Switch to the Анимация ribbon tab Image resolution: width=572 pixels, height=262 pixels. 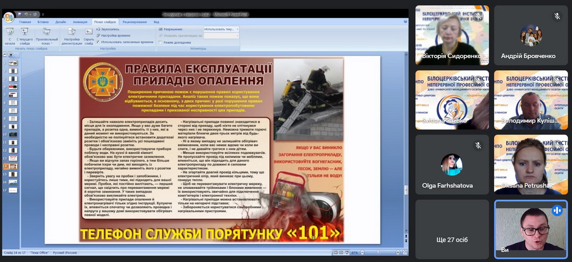point(80,22)
